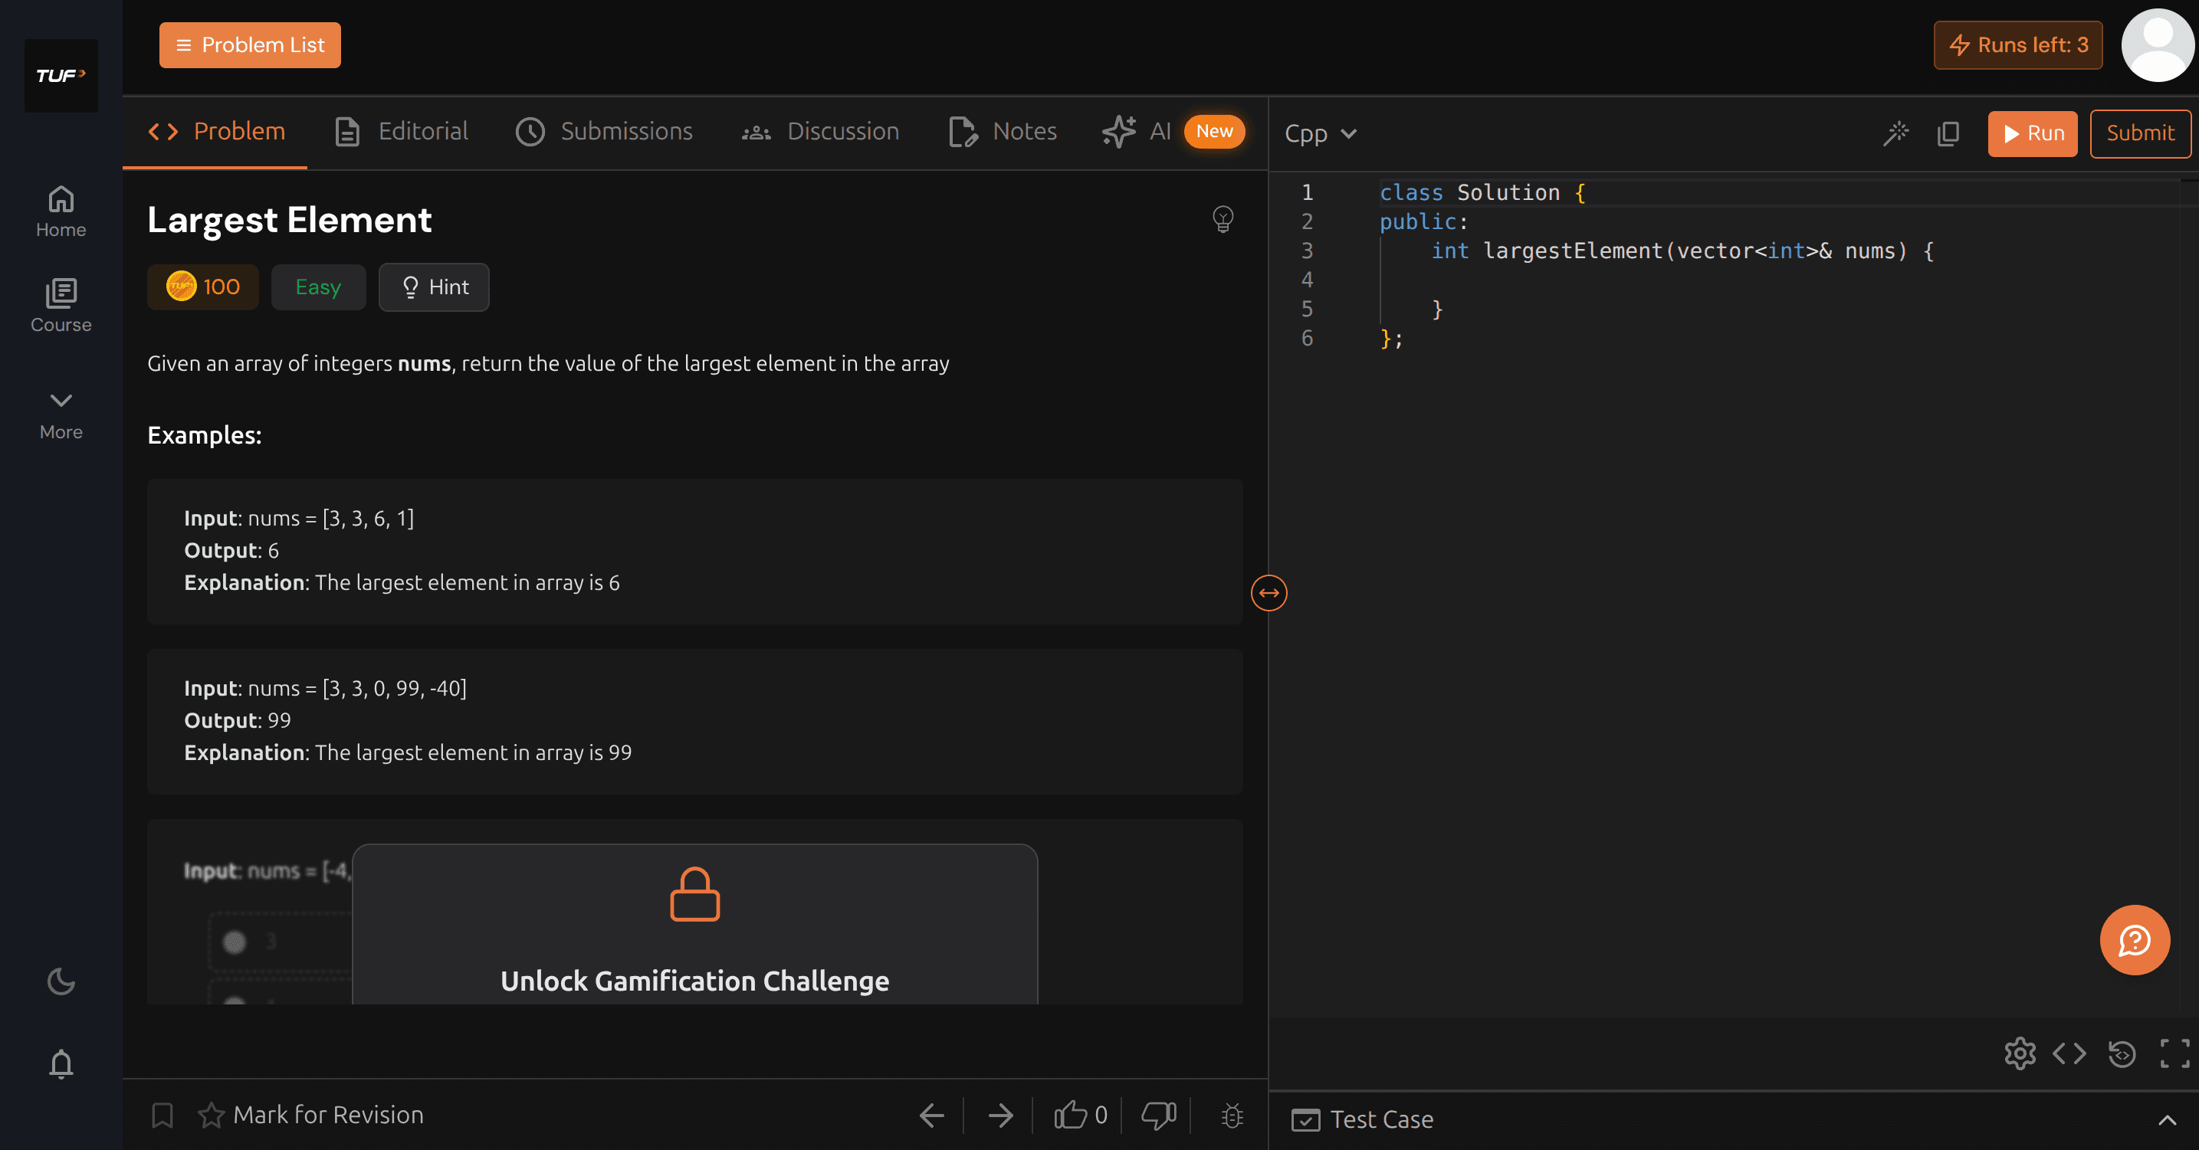Click the magic wand format code icon
Viewport: 2199px width, 1150px height.
(1896, 133)
